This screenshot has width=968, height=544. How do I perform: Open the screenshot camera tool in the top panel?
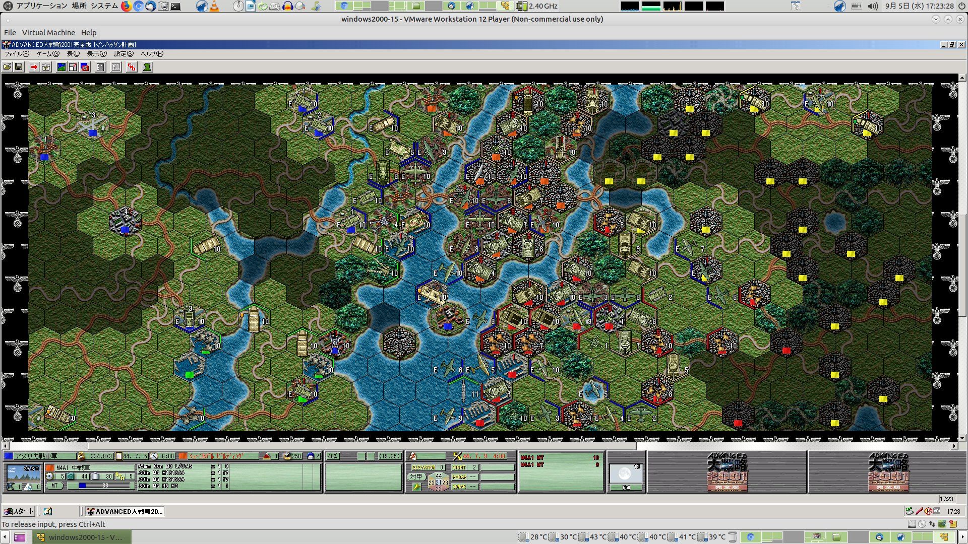[163, 6]
